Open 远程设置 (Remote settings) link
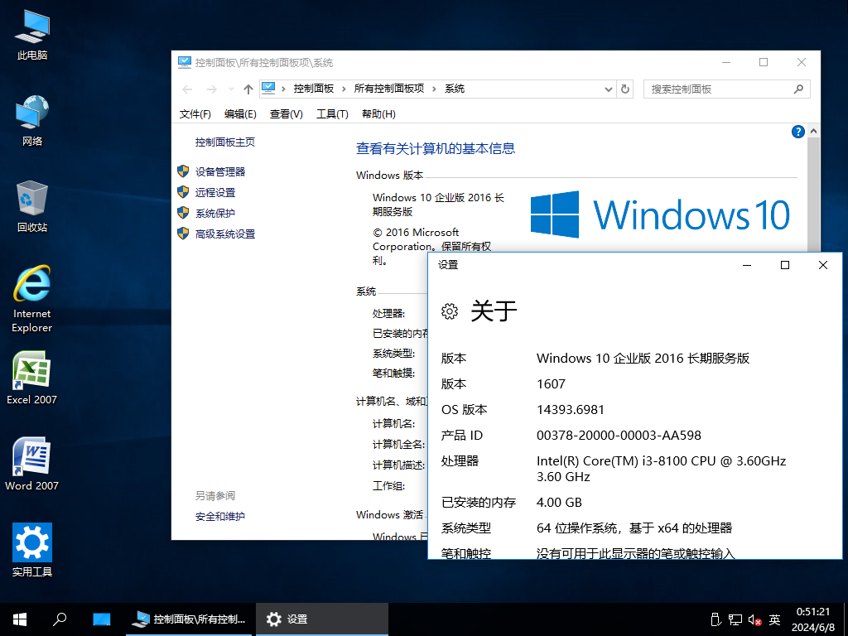Screen dimensions: 848x636 click(214, 192)
